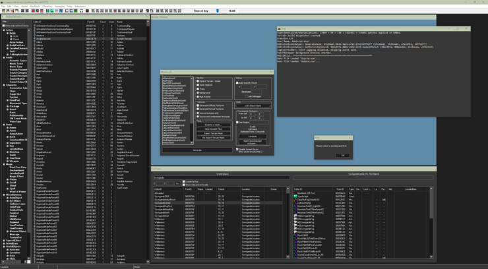Close the World LOD dialog with X

270,72
